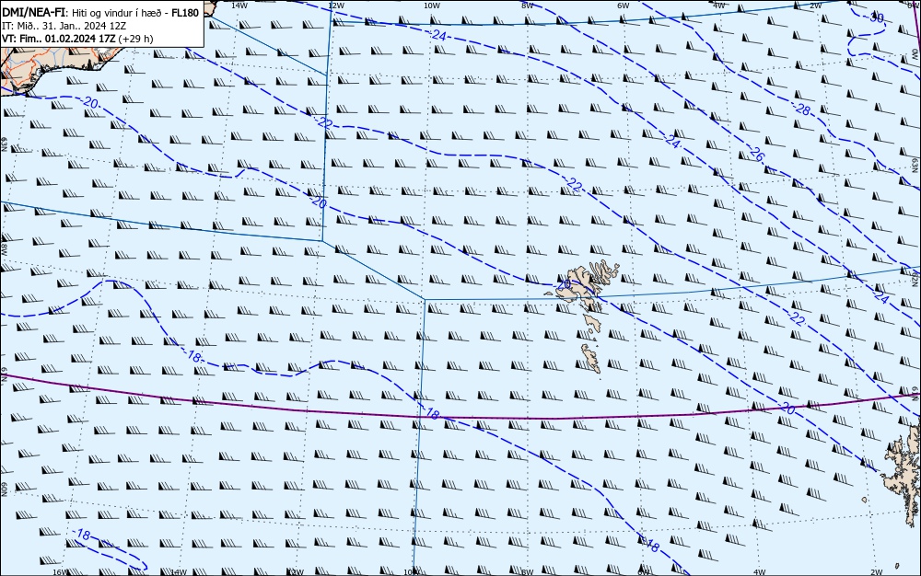Click the 28 isotherm contour label
This screenshot has height=576, width=921.
click(x=803, y=109)
